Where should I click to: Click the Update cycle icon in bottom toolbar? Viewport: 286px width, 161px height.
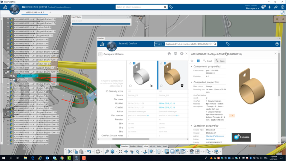(x=98, y=152)
